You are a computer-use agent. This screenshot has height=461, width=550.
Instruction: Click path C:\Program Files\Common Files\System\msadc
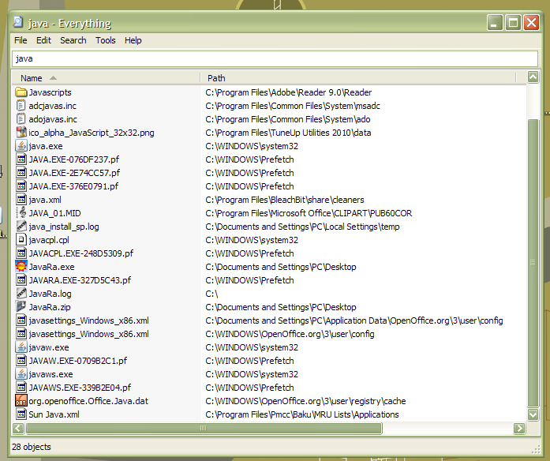click(x=293, y=106)
